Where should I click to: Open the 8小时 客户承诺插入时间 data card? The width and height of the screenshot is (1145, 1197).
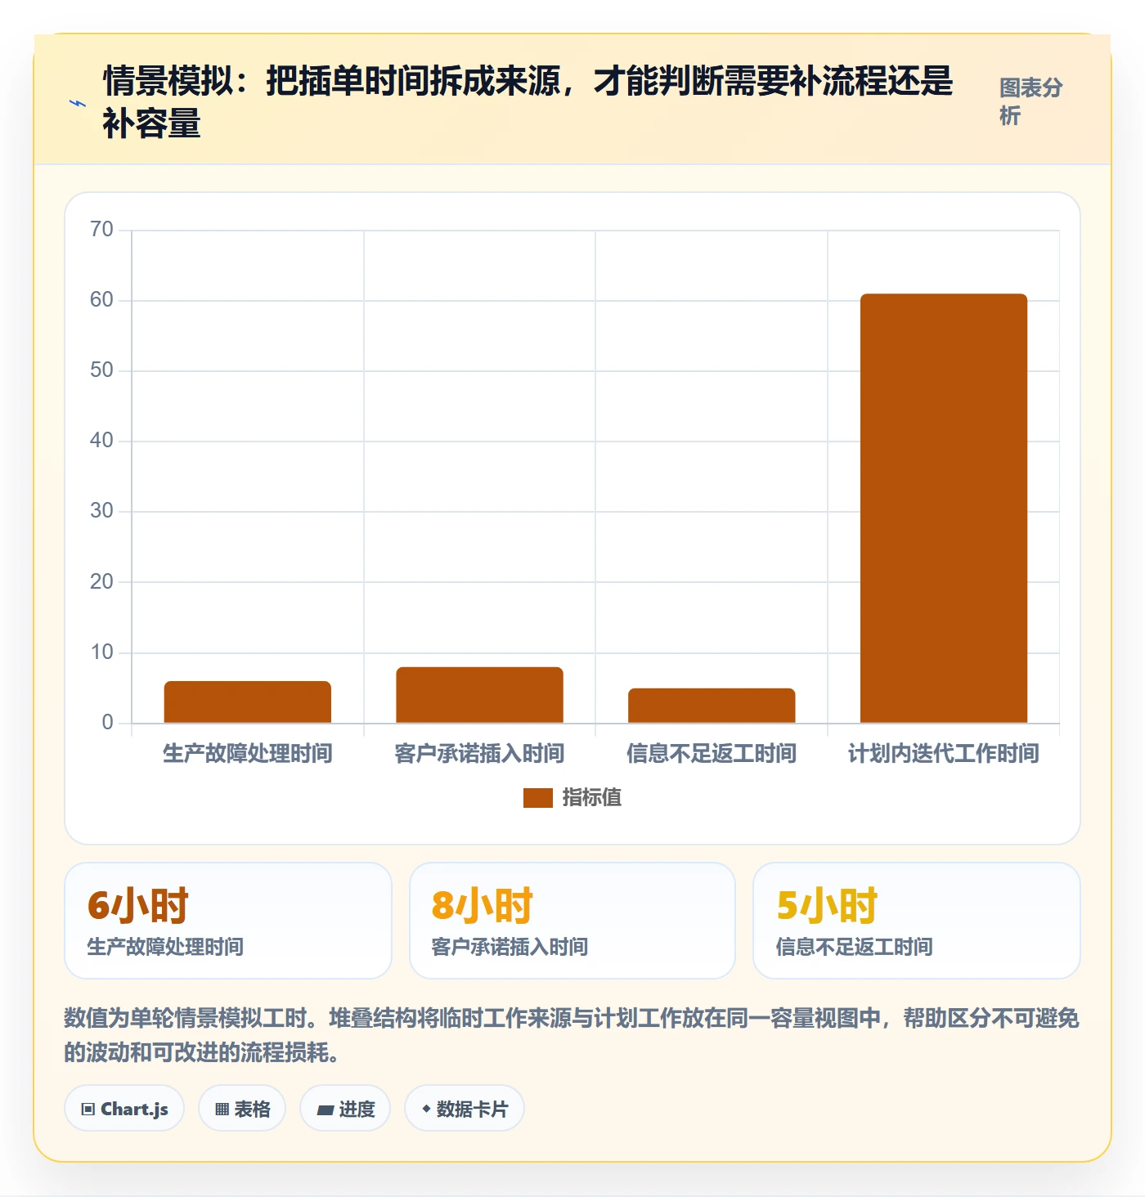click(572, 921)
